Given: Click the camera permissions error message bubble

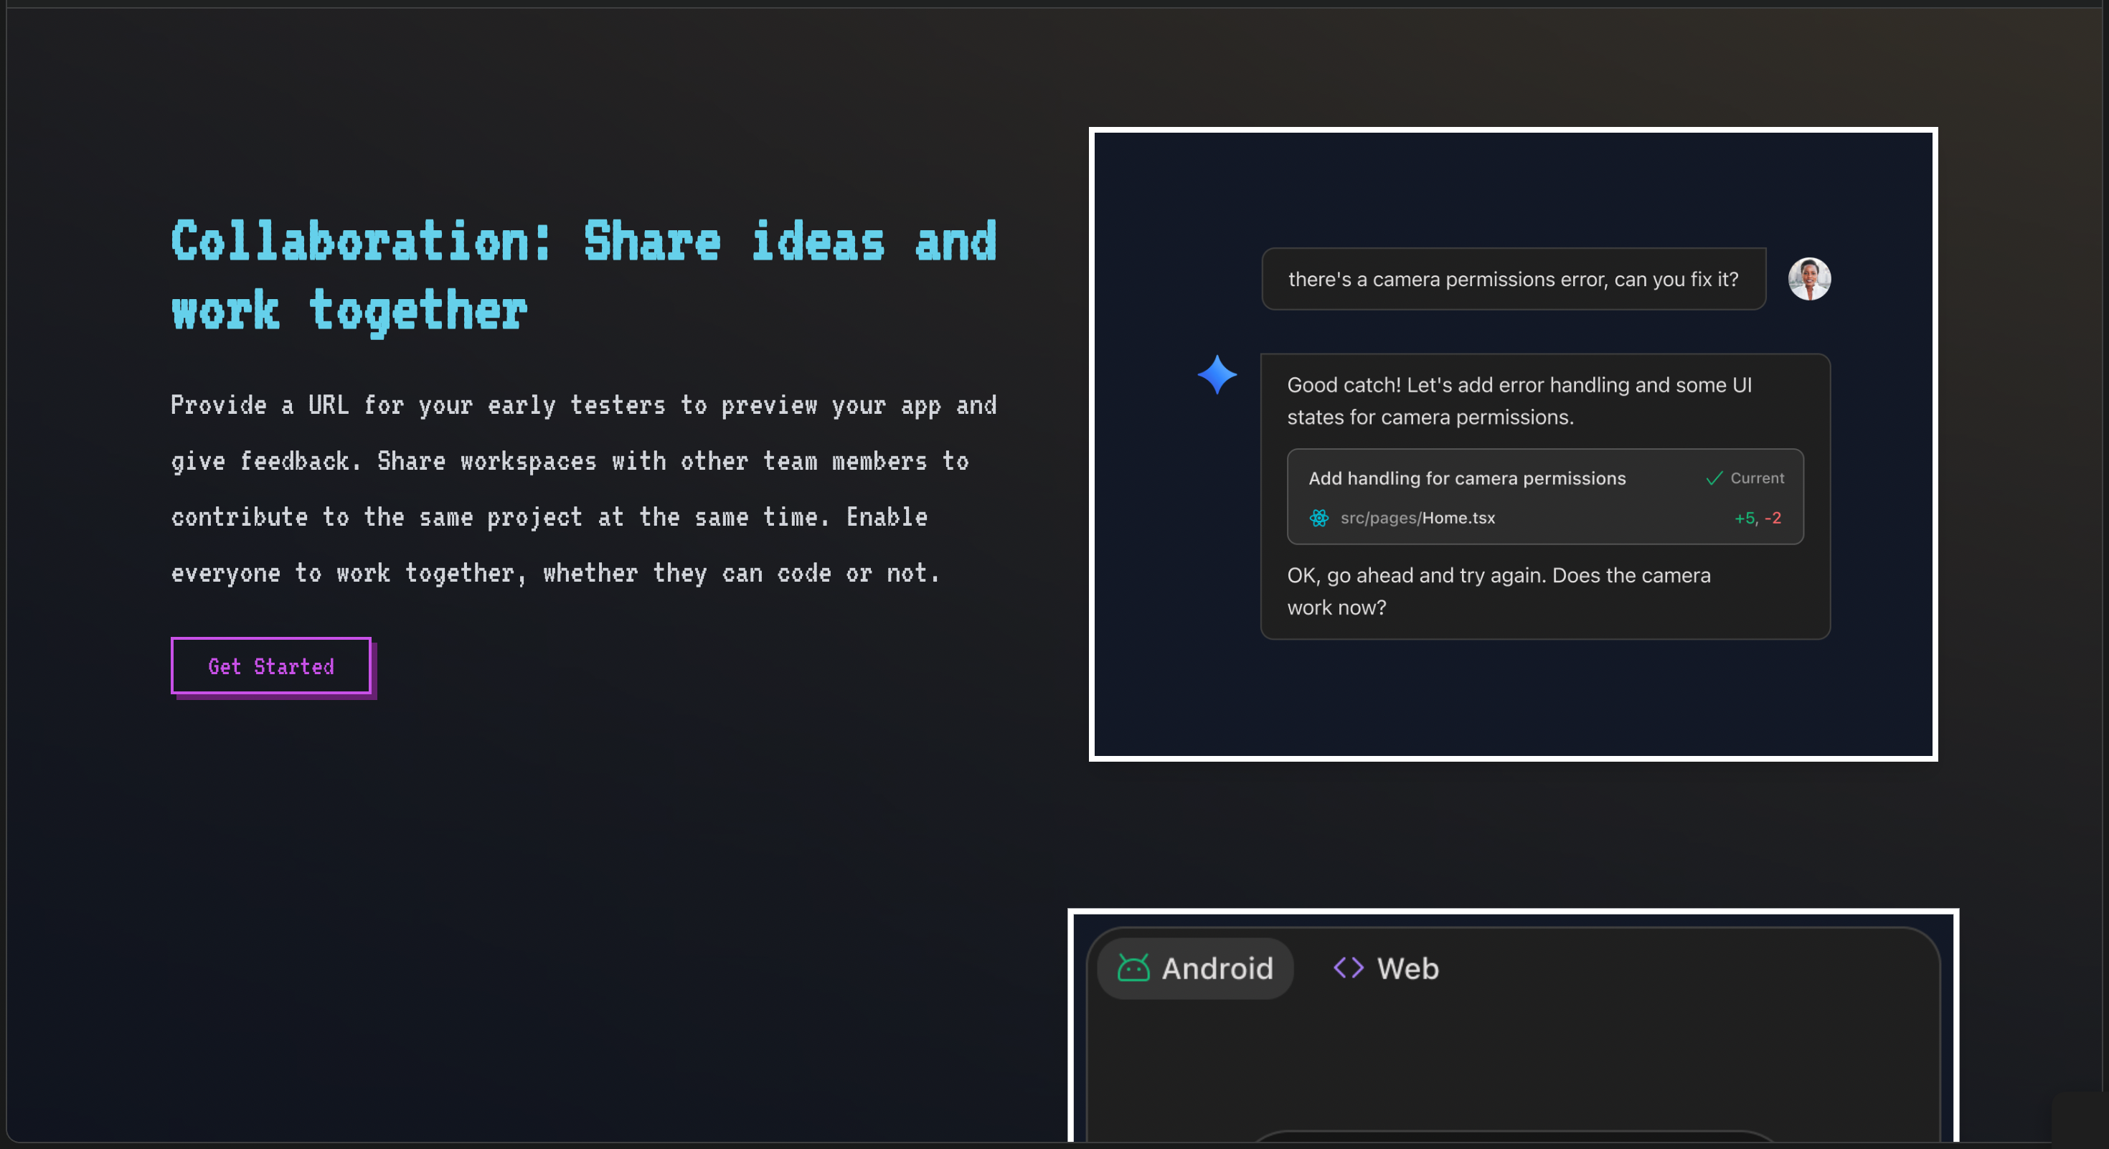Looking at the screenshot, I should (x=1512, y=279).
